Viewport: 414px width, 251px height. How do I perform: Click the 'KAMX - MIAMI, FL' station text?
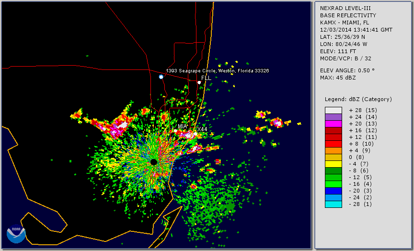(345, 23)
